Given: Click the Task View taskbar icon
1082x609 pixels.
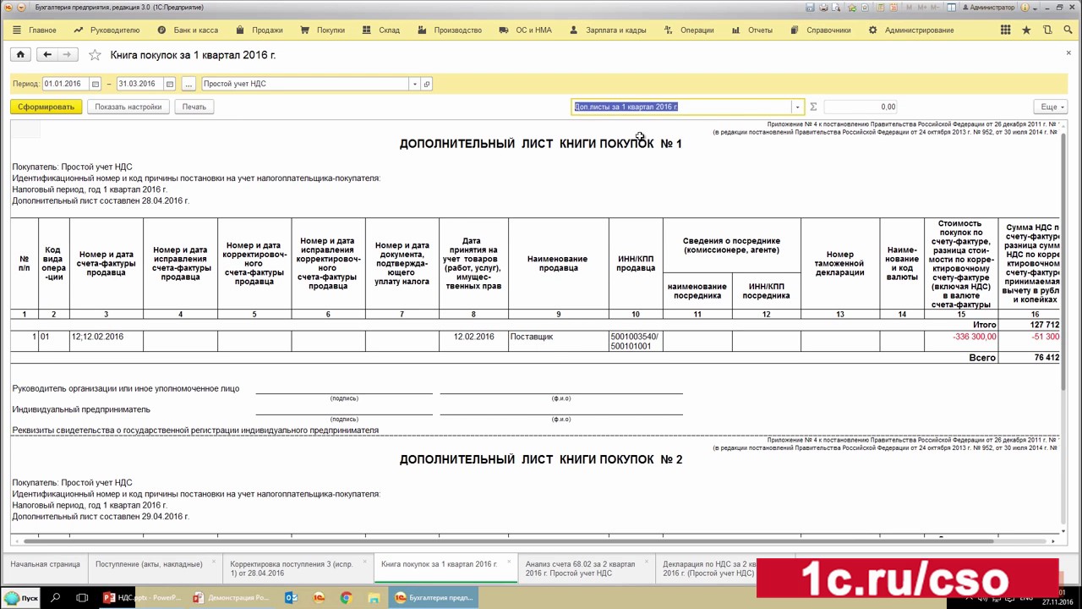Looking at the screenshot, I should pyautogui.click(x=82, y=598).
